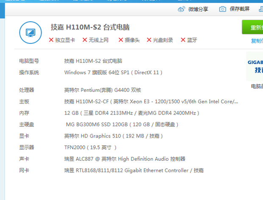Viewport: 263px width, 200px height.
Task: Click the RTL8168/8111/8112 Gigabit Ethernet value
Action: [x=134, y=170]
